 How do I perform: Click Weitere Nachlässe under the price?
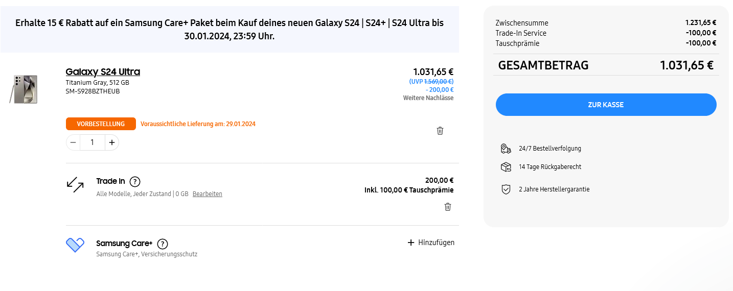click(428, 98)
